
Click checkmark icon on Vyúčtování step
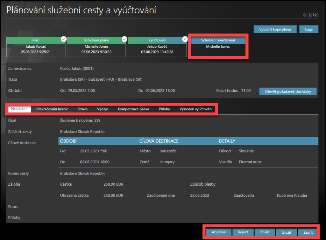[185, 39]
